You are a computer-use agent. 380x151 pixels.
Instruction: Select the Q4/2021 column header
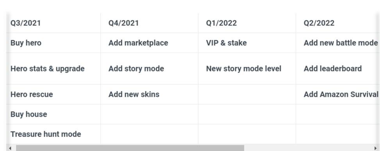pos(149,23)
